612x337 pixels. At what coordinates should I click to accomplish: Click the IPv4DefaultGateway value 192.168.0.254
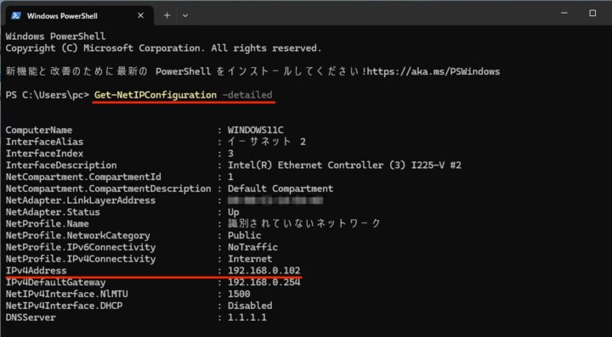coord(264,282)
